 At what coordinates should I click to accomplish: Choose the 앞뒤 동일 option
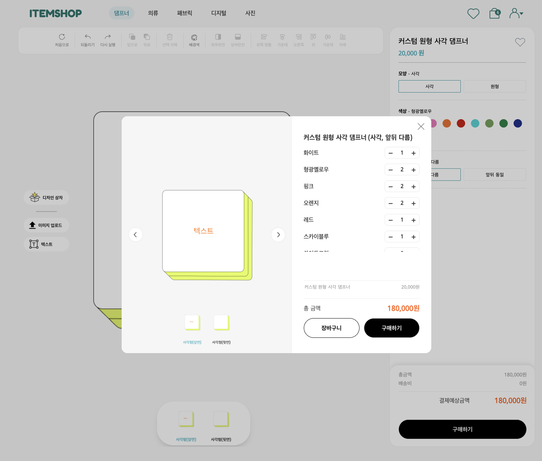pyautogui.click(x=494, y=175)
